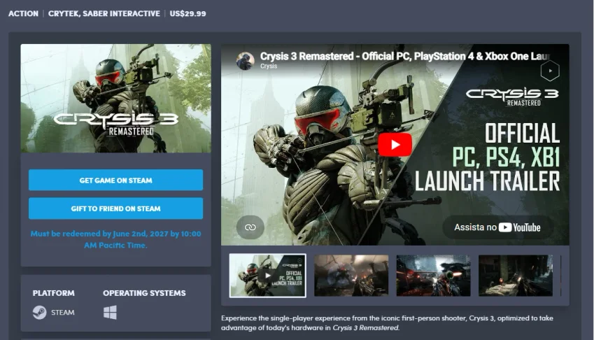Open Assista no YouTube link

coord(497,227)
